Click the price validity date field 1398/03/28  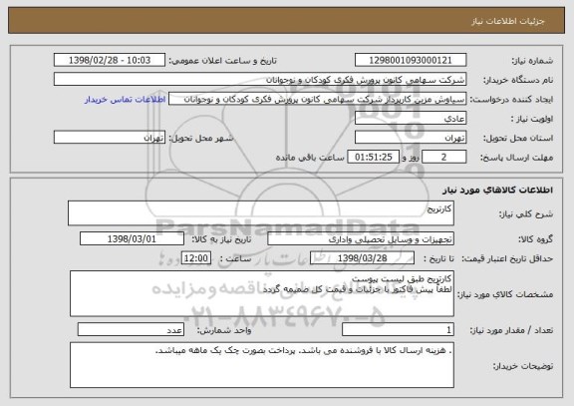click(x=362, y=258)
